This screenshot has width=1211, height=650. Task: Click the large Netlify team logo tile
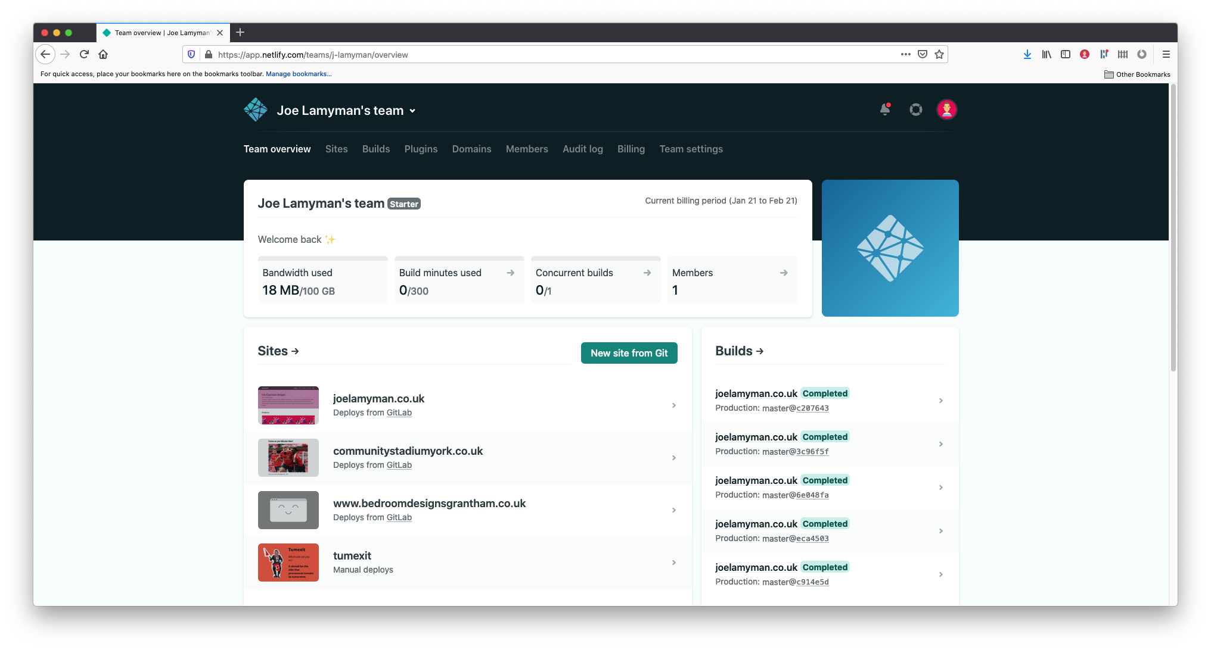(890, 248)
